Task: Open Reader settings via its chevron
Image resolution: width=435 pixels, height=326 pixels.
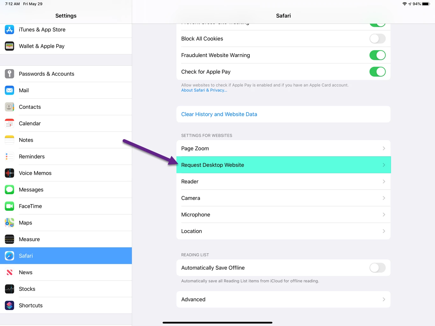Action: (384, 182)
